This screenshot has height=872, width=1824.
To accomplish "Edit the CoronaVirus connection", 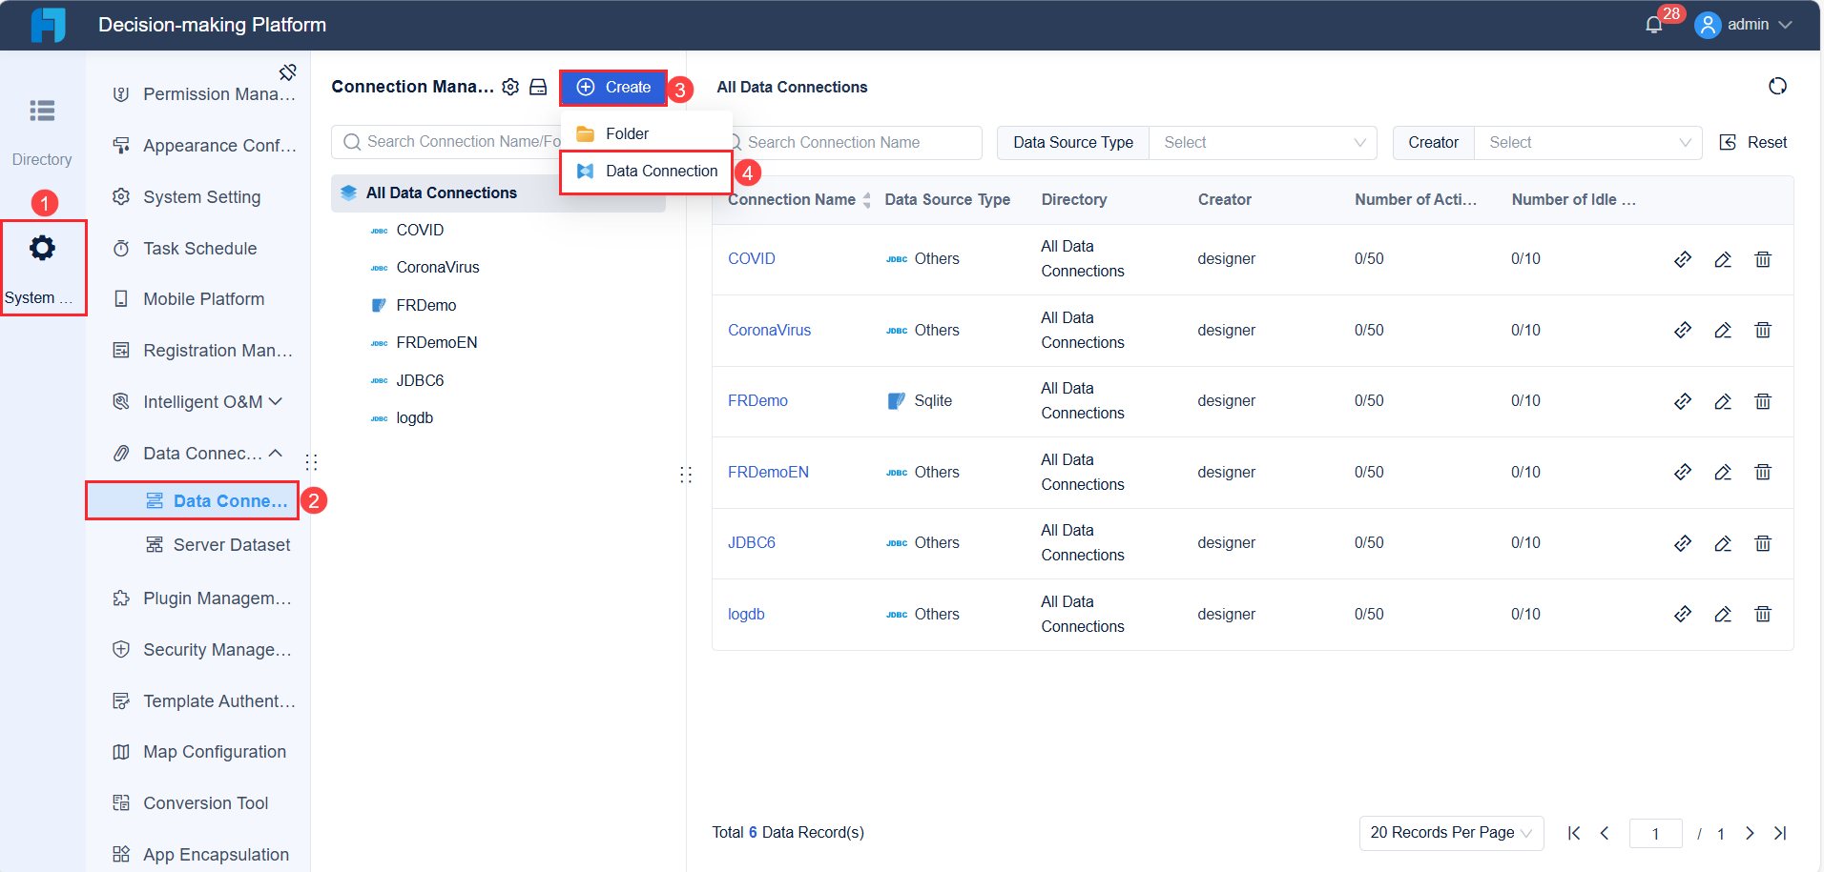I will point(1723,331).
